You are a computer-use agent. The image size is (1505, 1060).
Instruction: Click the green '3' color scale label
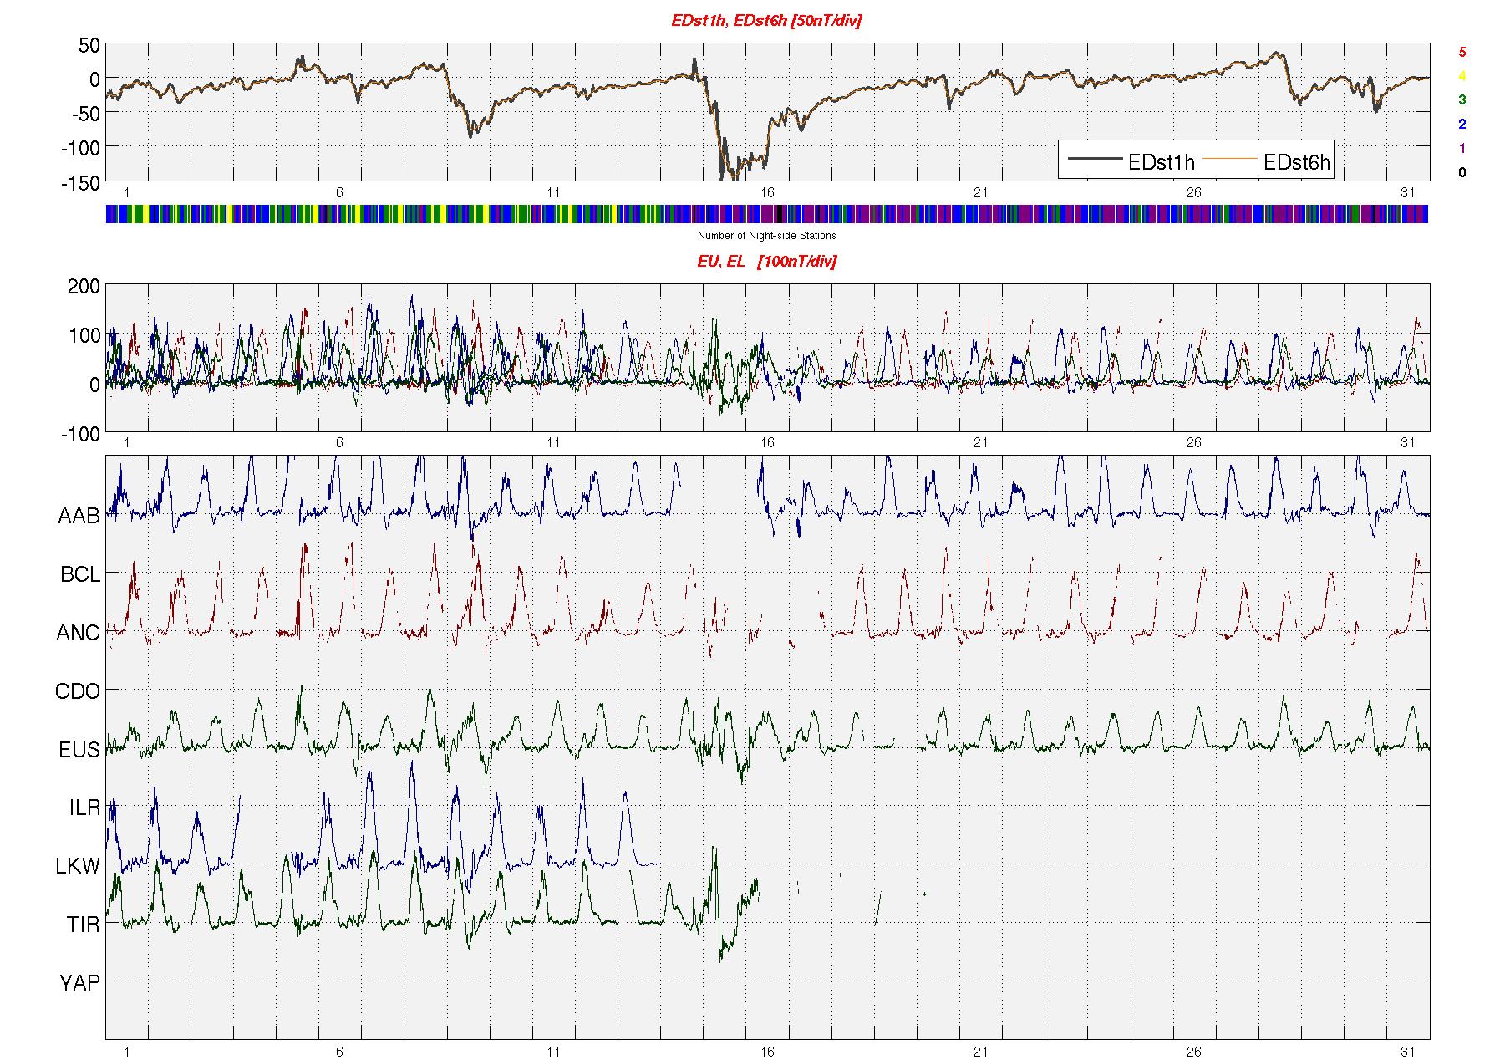[x=1462, y=100]
